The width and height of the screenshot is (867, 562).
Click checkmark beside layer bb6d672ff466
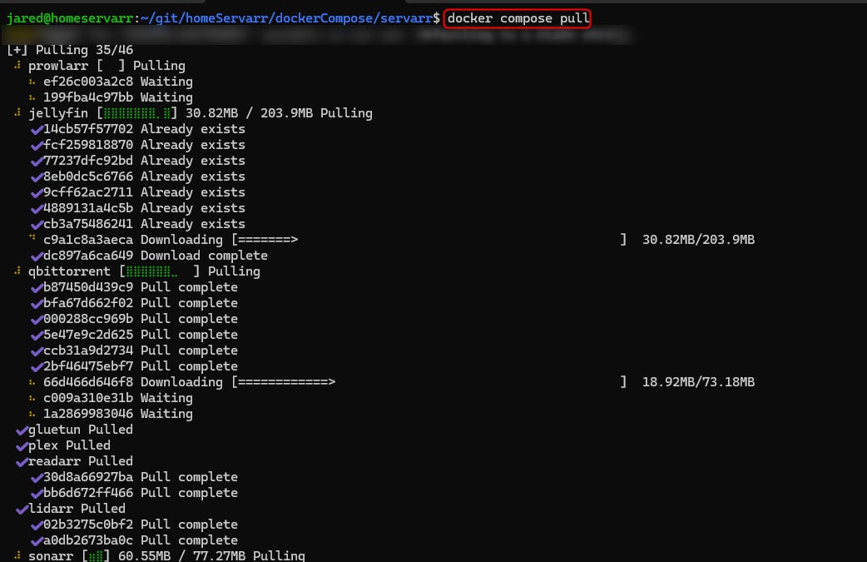pos(37,494)
